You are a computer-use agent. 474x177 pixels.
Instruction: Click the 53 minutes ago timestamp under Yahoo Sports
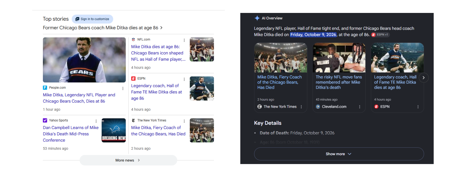pos(56,149)
